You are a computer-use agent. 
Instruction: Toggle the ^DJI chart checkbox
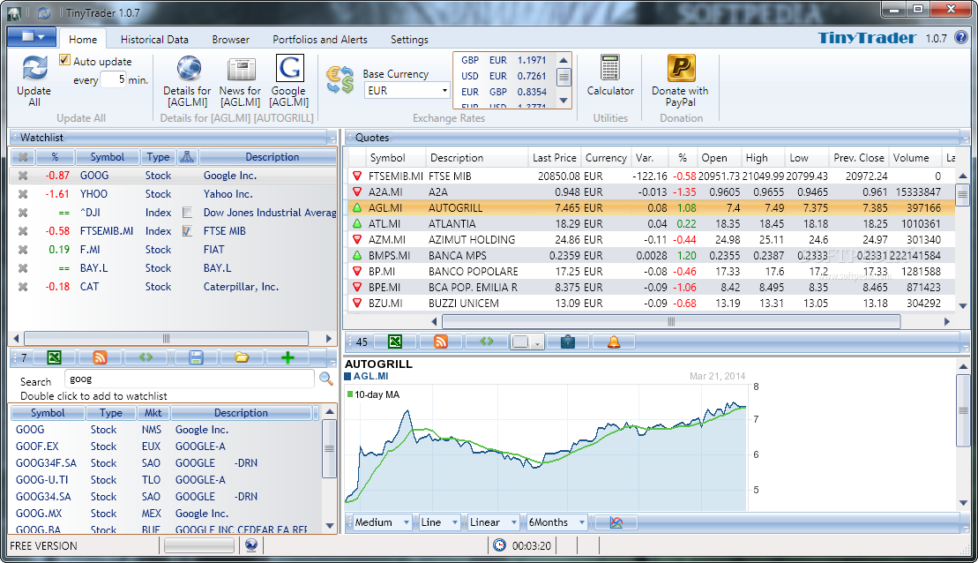187,212
